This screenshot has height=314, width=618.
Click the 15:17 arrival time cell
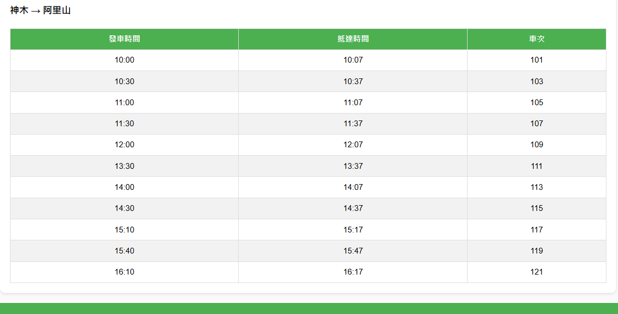353,230
